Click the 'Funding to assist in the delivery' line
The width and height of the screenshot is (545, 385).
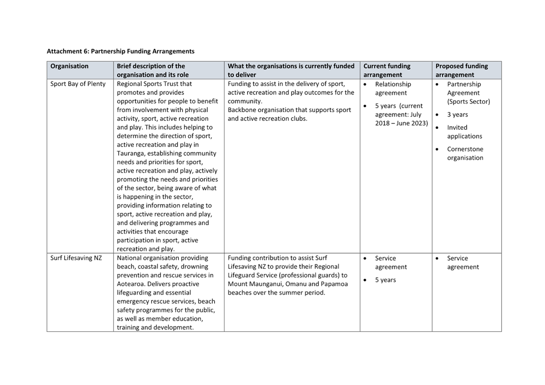coord(287,84)
